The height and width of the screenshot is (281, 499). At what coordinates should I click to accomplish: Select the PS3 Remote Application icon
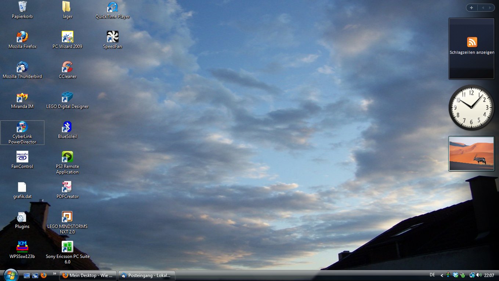[x=67, y=157]
